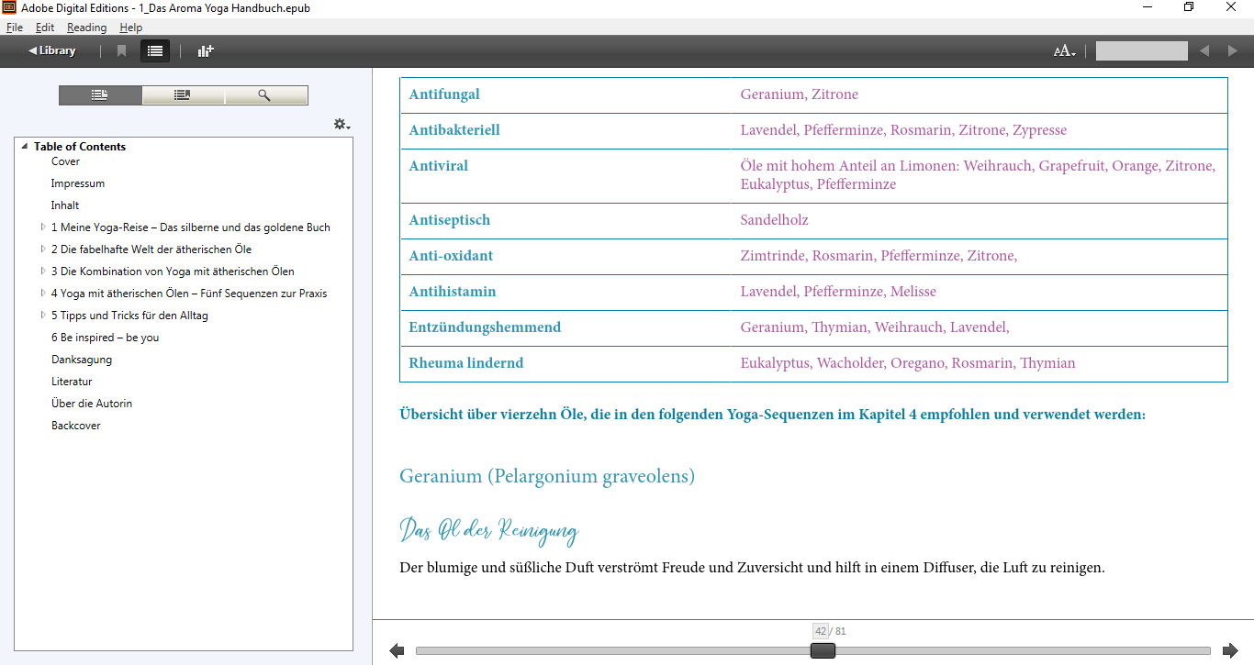This screenshot has height=665, width=1254.
Task: Click the Lavendel, Pfefferminze, Melisse cell
Action: click(980, 293)
